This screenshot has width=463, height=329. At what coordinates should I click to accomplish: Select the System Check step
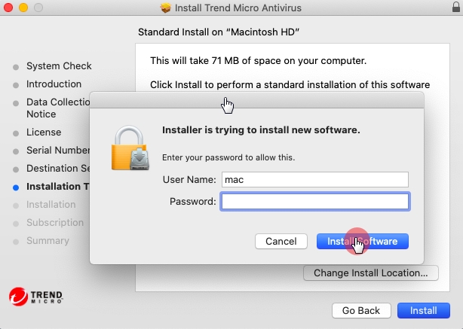point(59,66)
